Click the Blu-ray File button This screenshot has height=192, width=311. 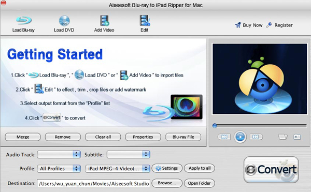point(183,137)
